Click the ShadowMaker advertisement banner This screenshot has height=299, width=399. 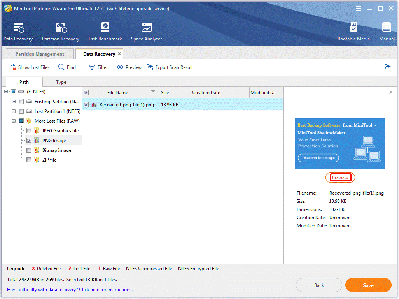[x=340, y=143]
